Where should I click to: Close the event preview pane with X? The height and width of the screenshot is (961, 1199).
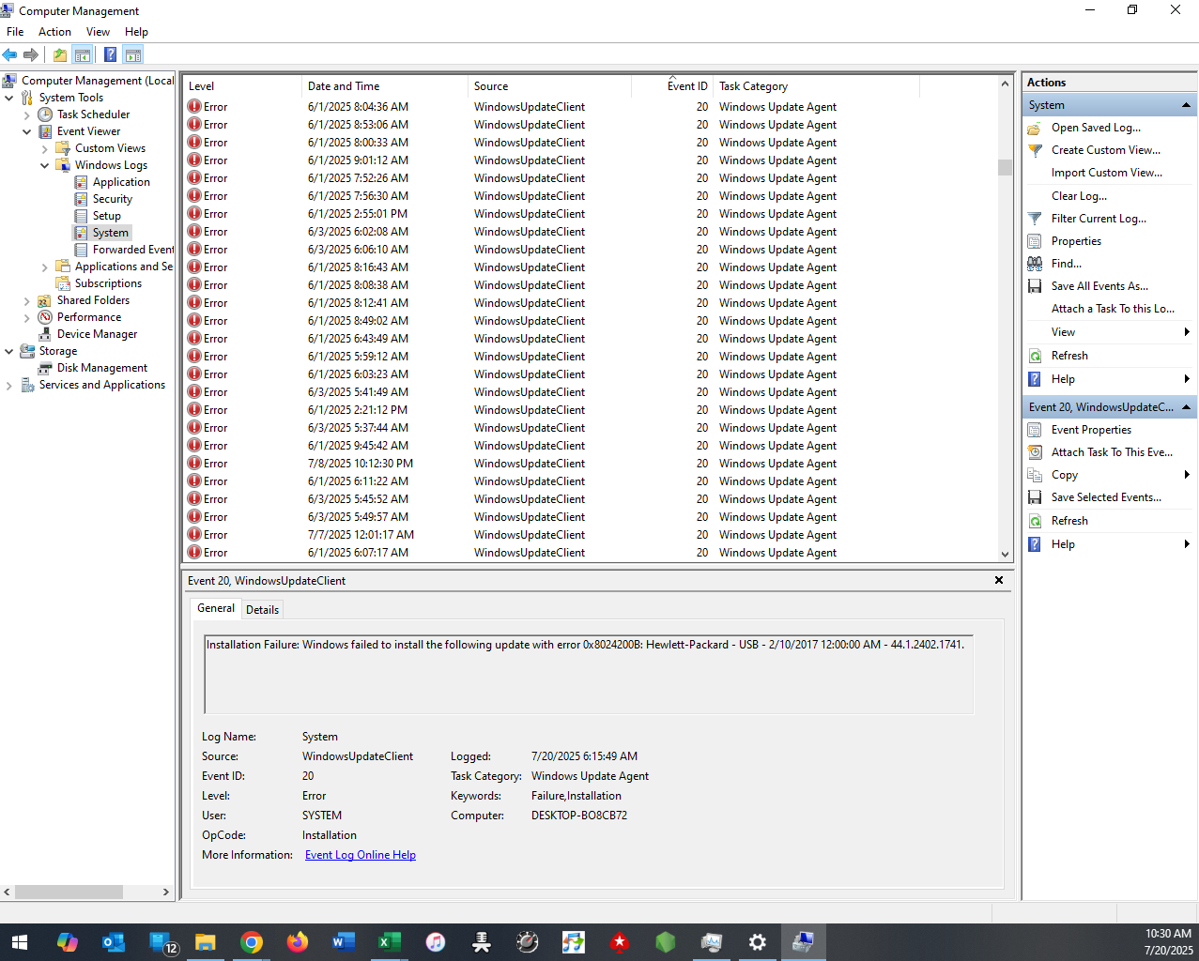point(999,580)
